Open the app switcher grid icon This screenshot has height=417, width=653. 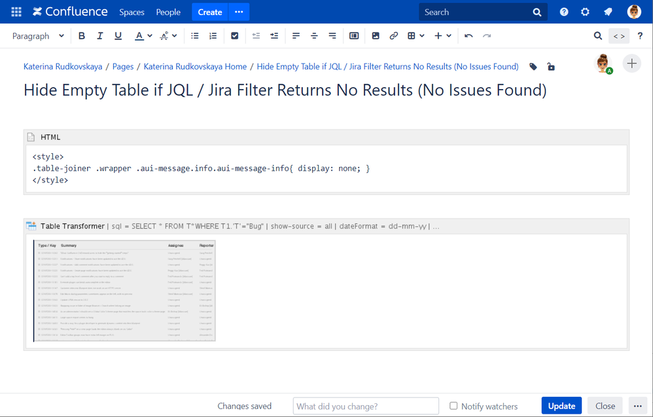point(16,12)
